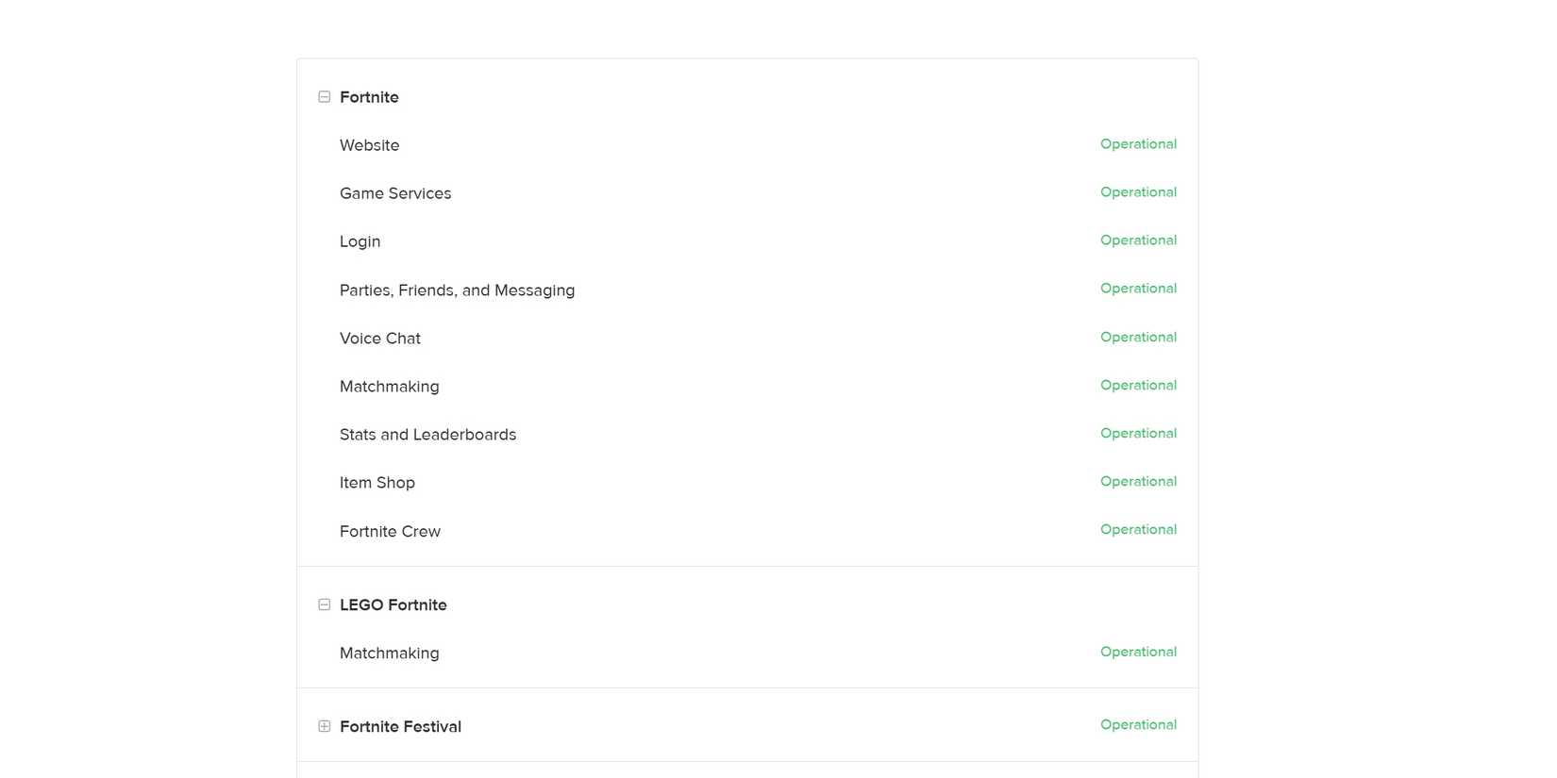
Task: Open the Fortnite Crew row
Action: [x=390, y=531]
